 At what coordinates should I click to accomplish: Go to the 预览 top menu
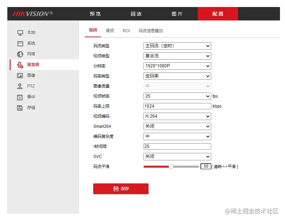pyautogui.click(x=95, y=14)
